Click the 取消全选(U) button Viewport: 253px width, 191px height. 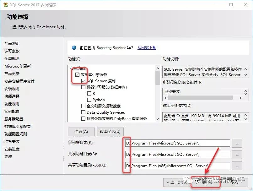110,132
